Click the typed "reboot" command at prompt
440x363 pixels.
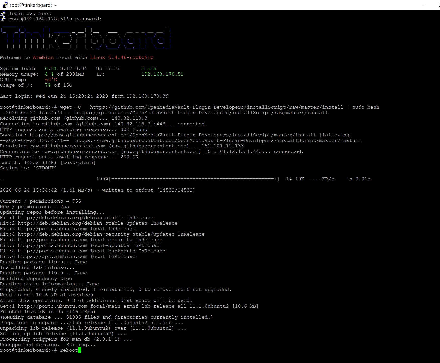point(69,350)
